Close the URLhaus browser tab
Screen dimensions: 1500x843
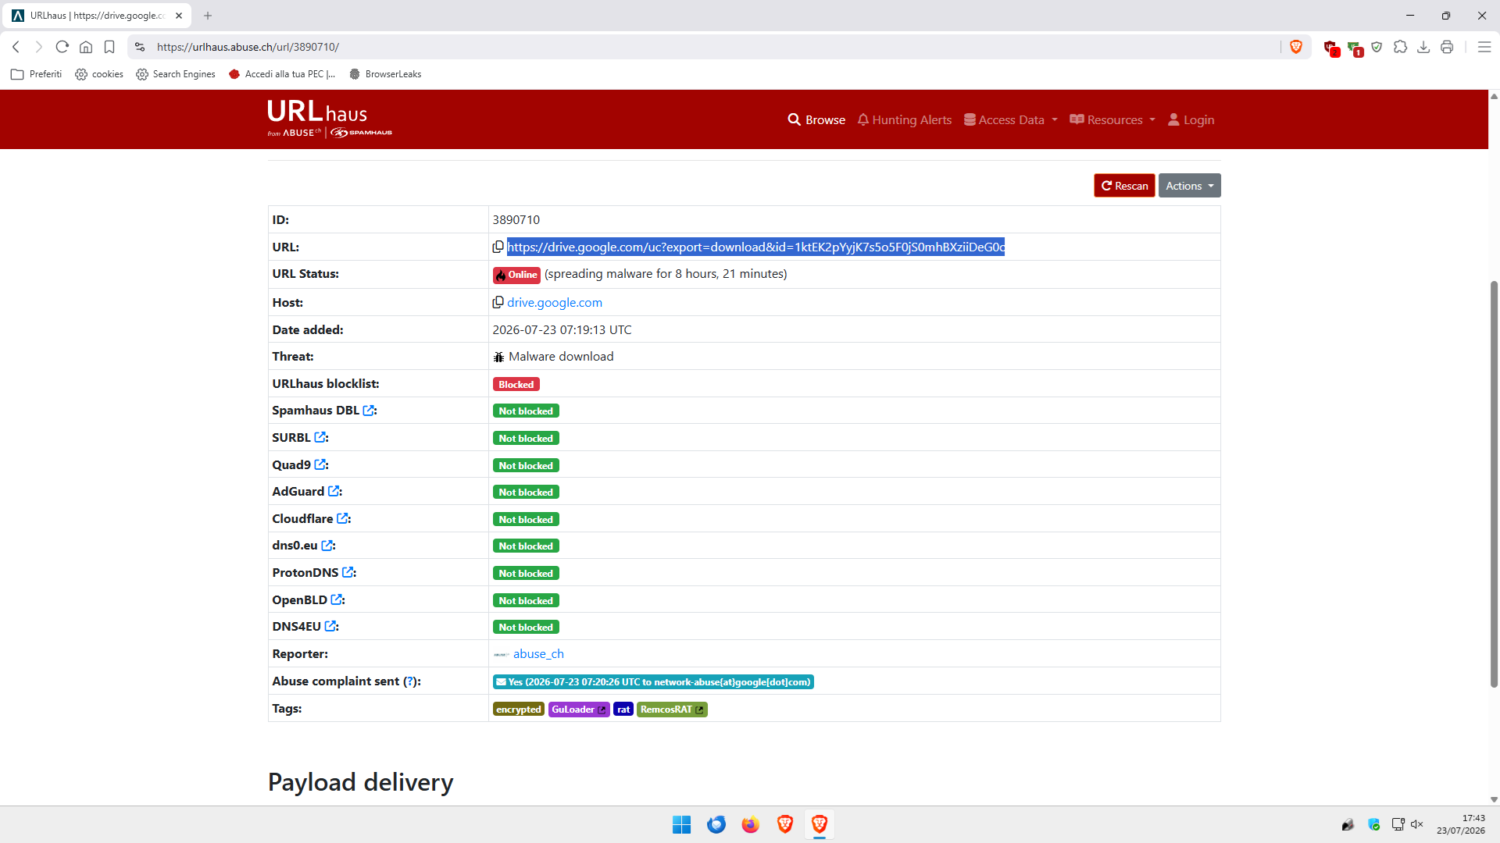click(179, 16)
